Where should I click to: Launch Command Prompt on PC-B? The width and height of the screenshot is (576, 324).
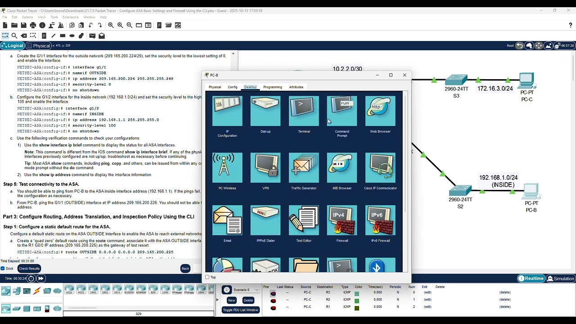pyautogui.click(x=342, y=111)
